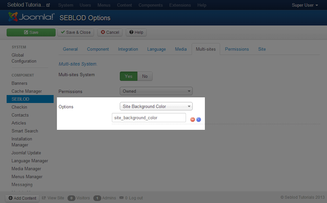
Task: Click the Add Content button
Action: coord(22,198)
